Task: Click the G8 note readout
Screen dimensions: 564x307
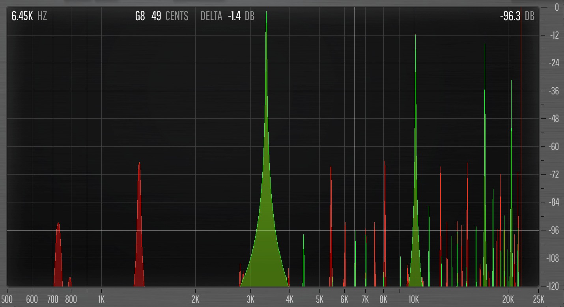Action: [140, 16]
